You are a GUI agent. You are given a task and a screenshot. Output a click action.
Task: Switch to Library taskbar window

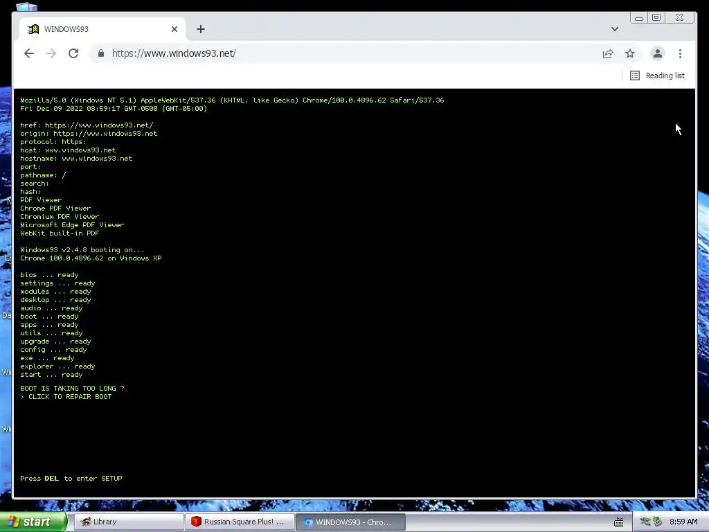(x=128, y=522)
